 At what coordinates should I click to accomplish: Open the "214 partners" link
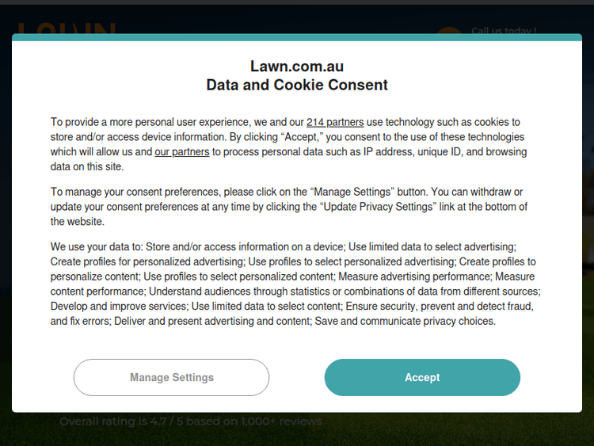335,122
